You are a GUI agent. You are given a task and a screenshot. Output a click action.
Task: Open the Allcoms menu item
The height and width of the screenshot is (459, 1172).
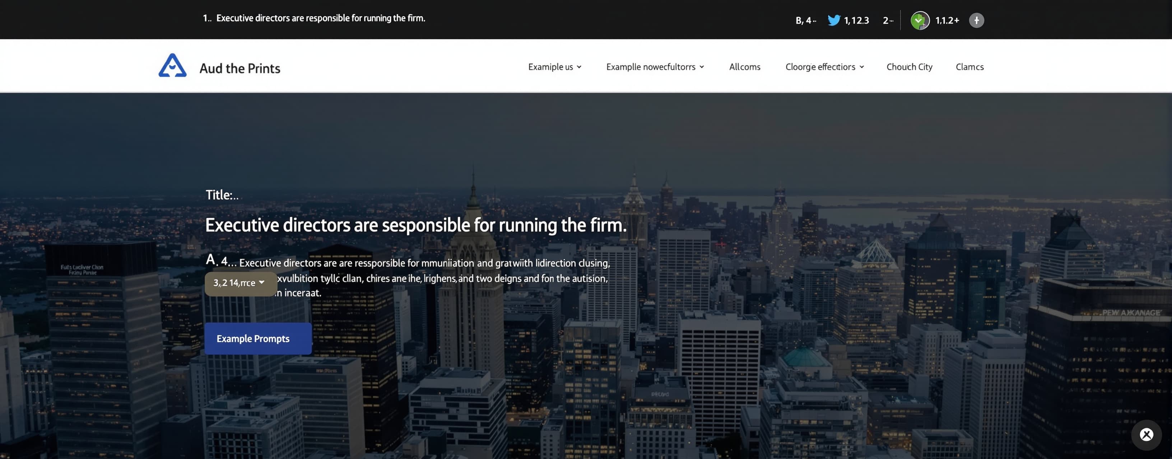pyautogui.click(x=745, y=67)
